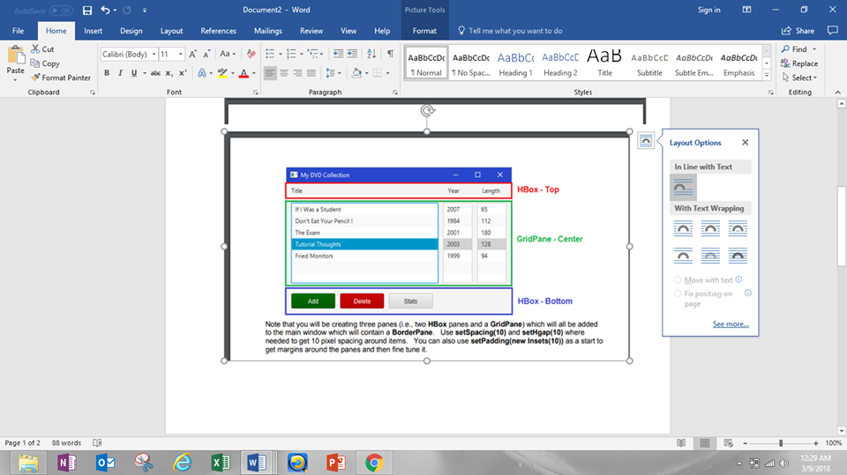Apply subscript formatting
Screen dimensions: 847x475
(169, 73)
